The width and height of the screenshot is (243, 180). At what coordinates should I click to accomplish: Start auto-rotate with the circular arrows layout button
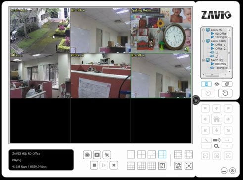tap(178, 166)
